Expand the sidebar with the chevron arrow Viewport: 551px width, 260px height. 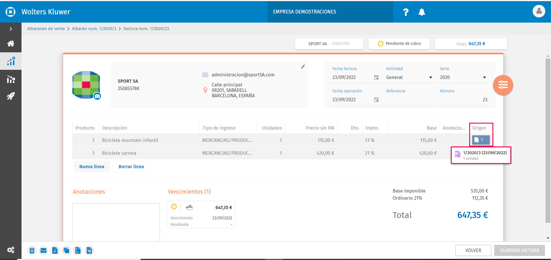coord(11,29)
